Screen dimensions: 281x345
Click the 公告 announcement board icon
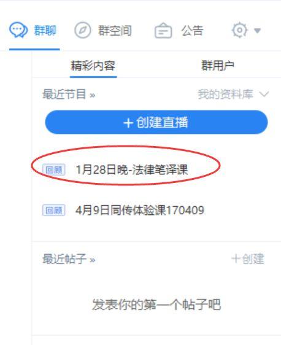click(163, 31)
